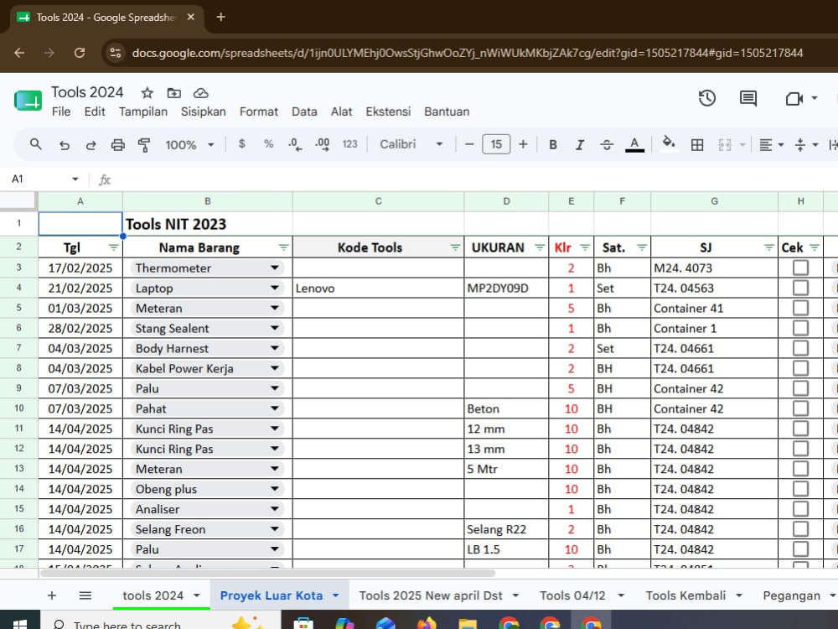Tick Cek checkbox for Analiser row
This screenshot has width=838, height=629.
[x=800, y=509]
